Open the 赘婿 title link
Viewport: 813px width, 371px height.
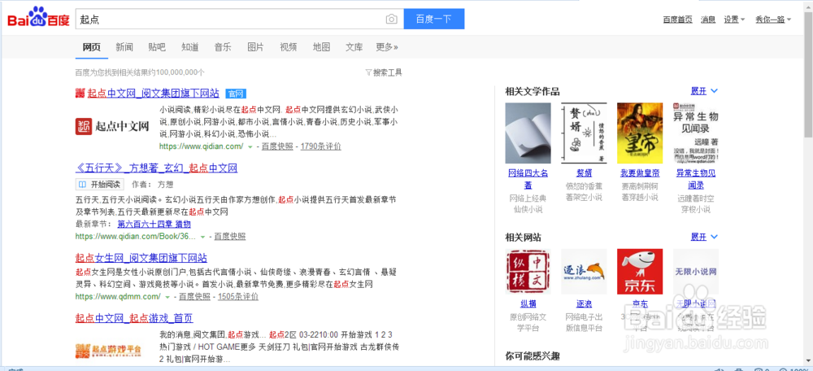pos(584,173)
